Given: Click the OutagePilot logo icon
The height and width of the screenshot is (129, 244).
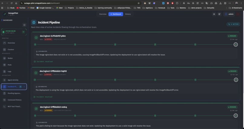Looking at the screenshot, I should point(5,14).
